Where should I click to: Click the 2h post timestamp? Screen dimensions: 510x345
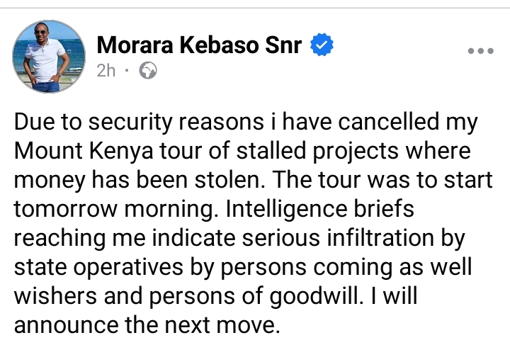click(x=106, y=71)
